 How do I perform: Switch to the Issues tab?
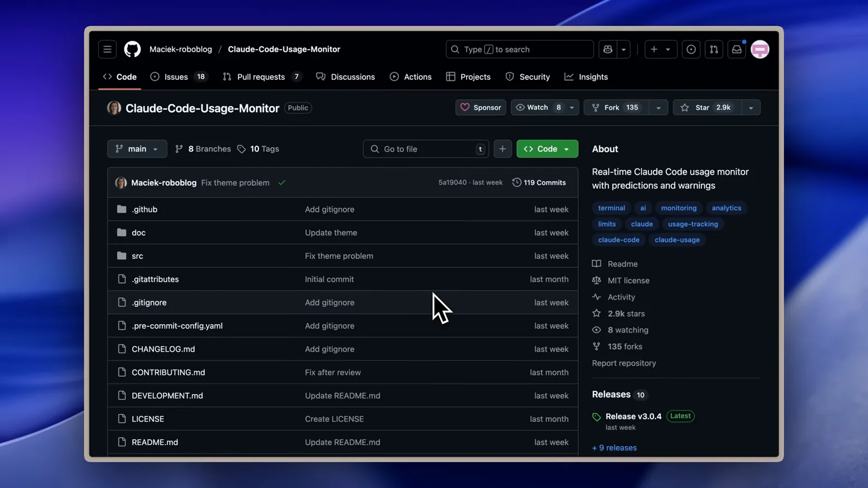pos(180,77)
